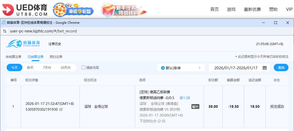Click the 输半 result badge
The image size is (294, 131).
pyautogui.click(x=195, y=106)
